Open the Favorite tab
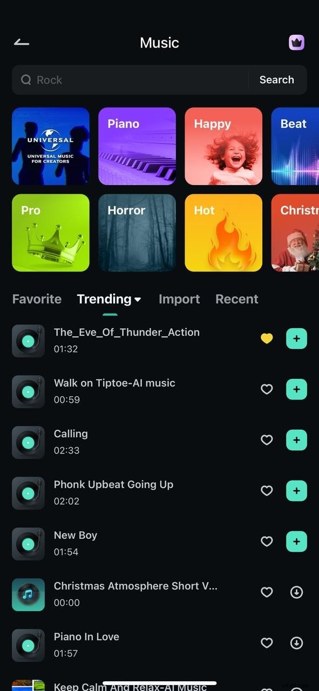 click(x=37, y=299)
